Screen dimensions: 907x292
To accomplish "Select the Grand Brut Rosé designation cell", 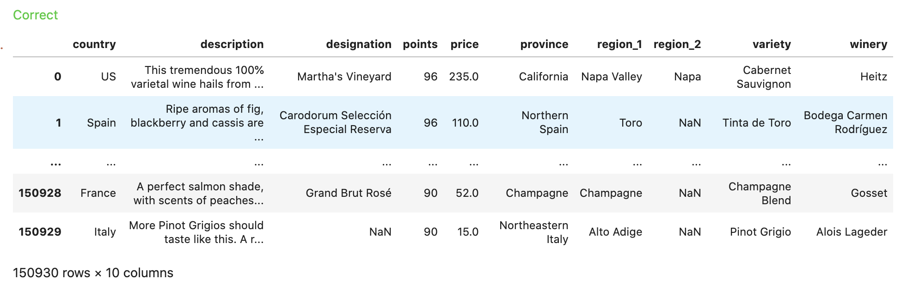I will [x=349, y=193].
